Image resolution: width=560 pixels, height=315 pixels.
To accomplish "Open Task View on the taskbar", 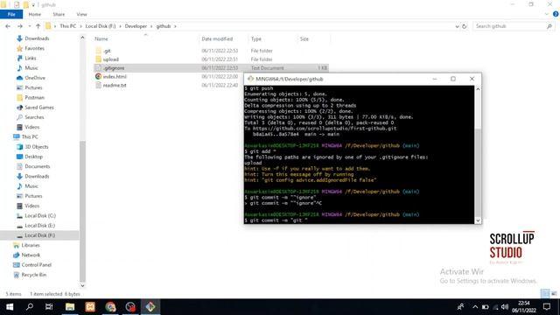I will [49, 307].
